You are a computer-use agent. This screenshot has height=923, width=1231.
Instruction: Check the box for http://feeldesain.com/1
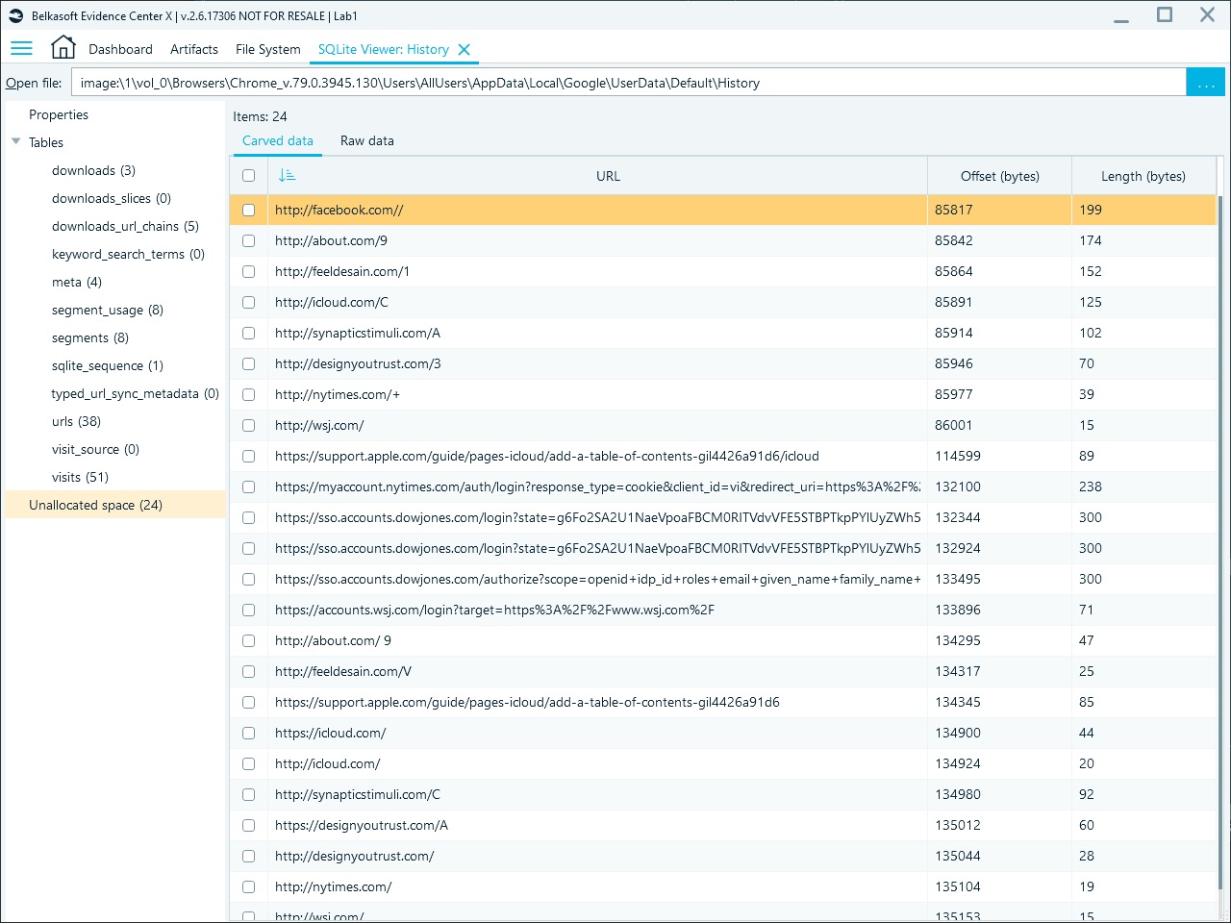pos(249,271)
